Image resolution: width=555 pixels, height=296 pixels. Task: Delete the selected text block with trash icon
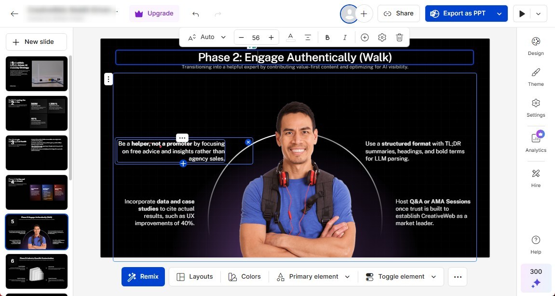(399, 37)
